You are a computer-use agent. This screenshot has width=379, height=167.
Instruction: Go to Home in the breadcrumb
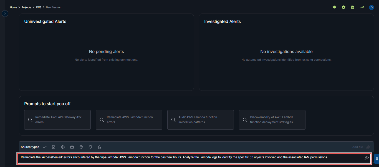pyautogui.click(x=13, y=7)
